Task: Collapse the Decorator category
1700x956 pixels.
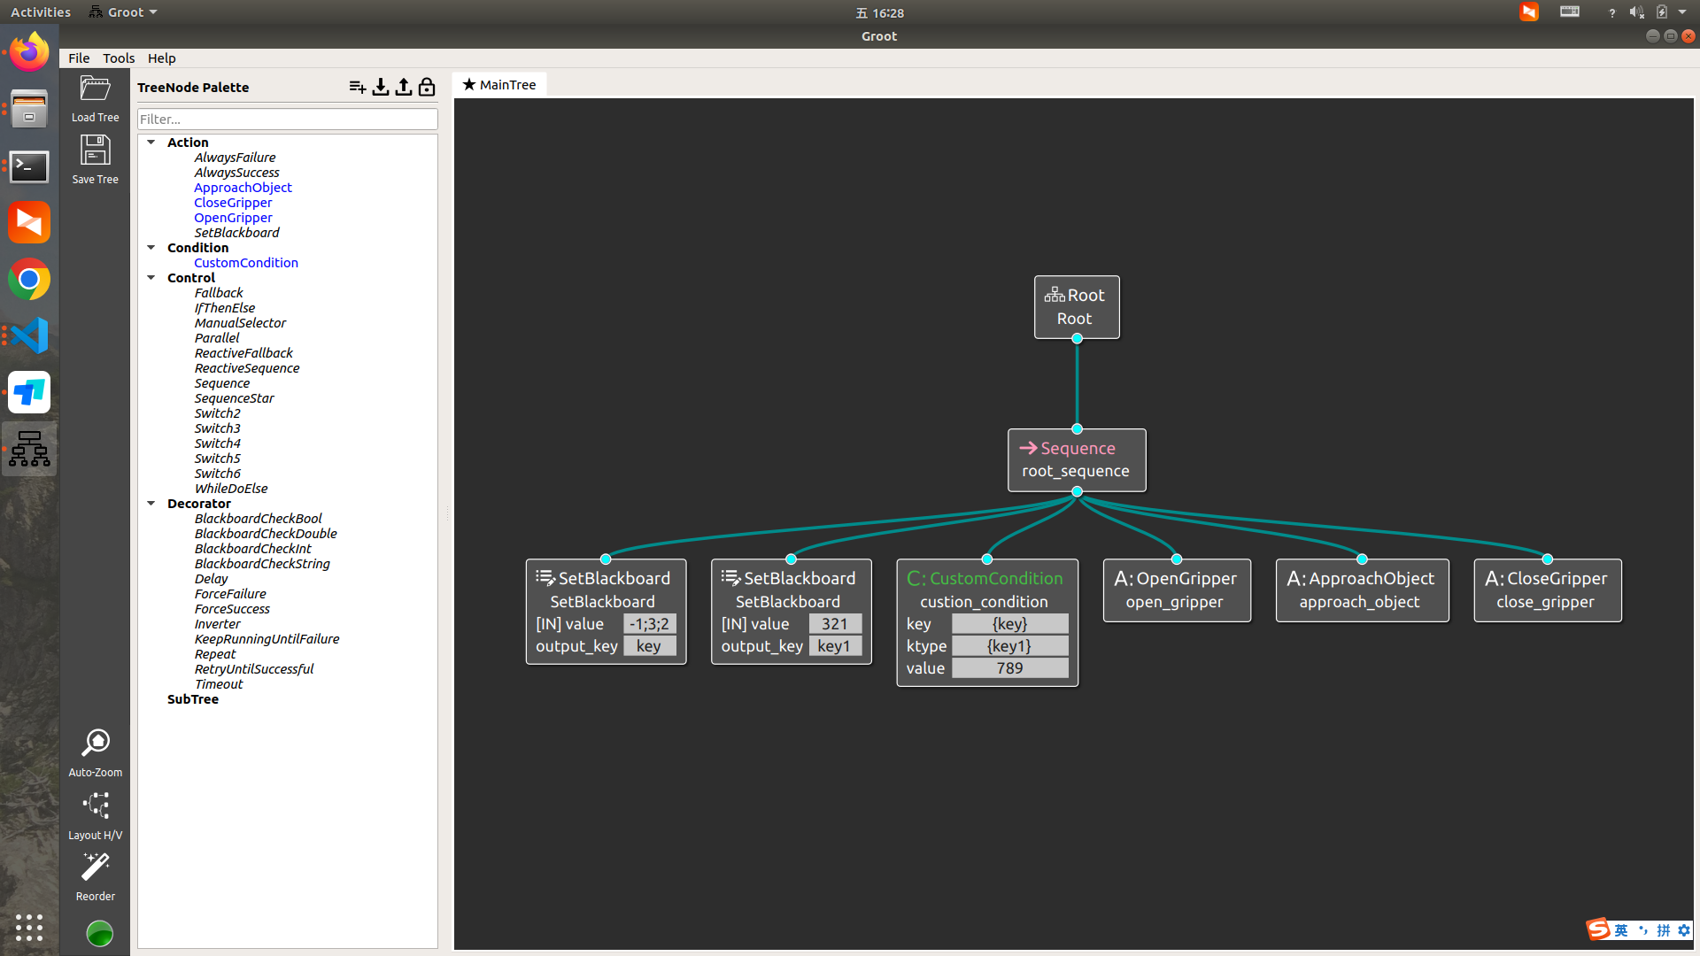Action: pos(151,504)
